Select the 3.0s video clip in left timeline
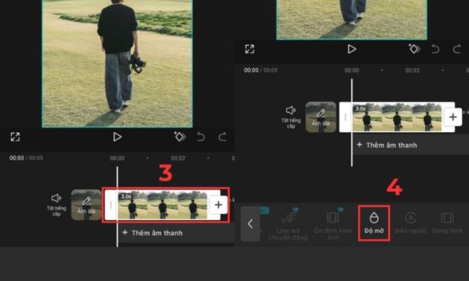 click(162, 205)
